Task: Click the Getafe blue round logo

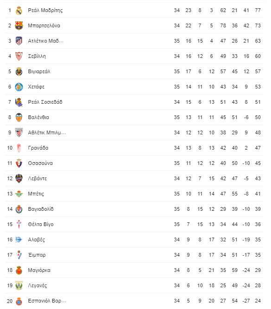Action: pyautogui.click(x=19, y=87)
